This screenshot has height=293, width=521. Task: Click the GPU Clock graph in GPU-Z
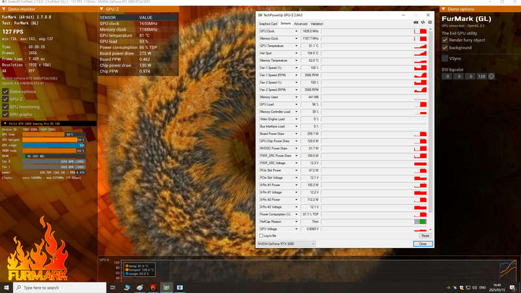pos(374,31)
